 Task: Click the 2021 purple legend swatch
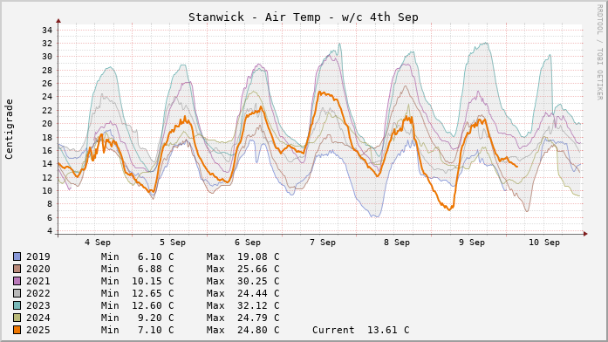(x=17, y=281)
